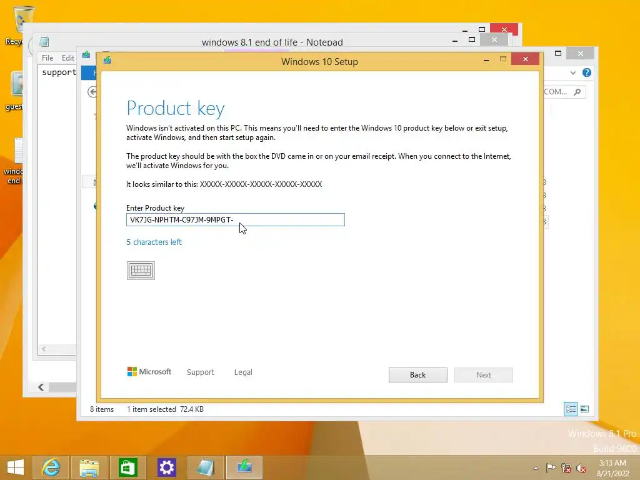
Task: Click the File Explorer search magnifier icon
Action: 577,92
